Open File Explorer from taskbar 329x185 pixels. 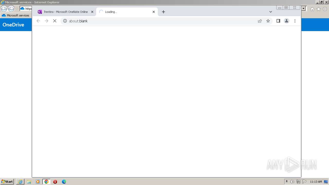click(x=29, y=182)
